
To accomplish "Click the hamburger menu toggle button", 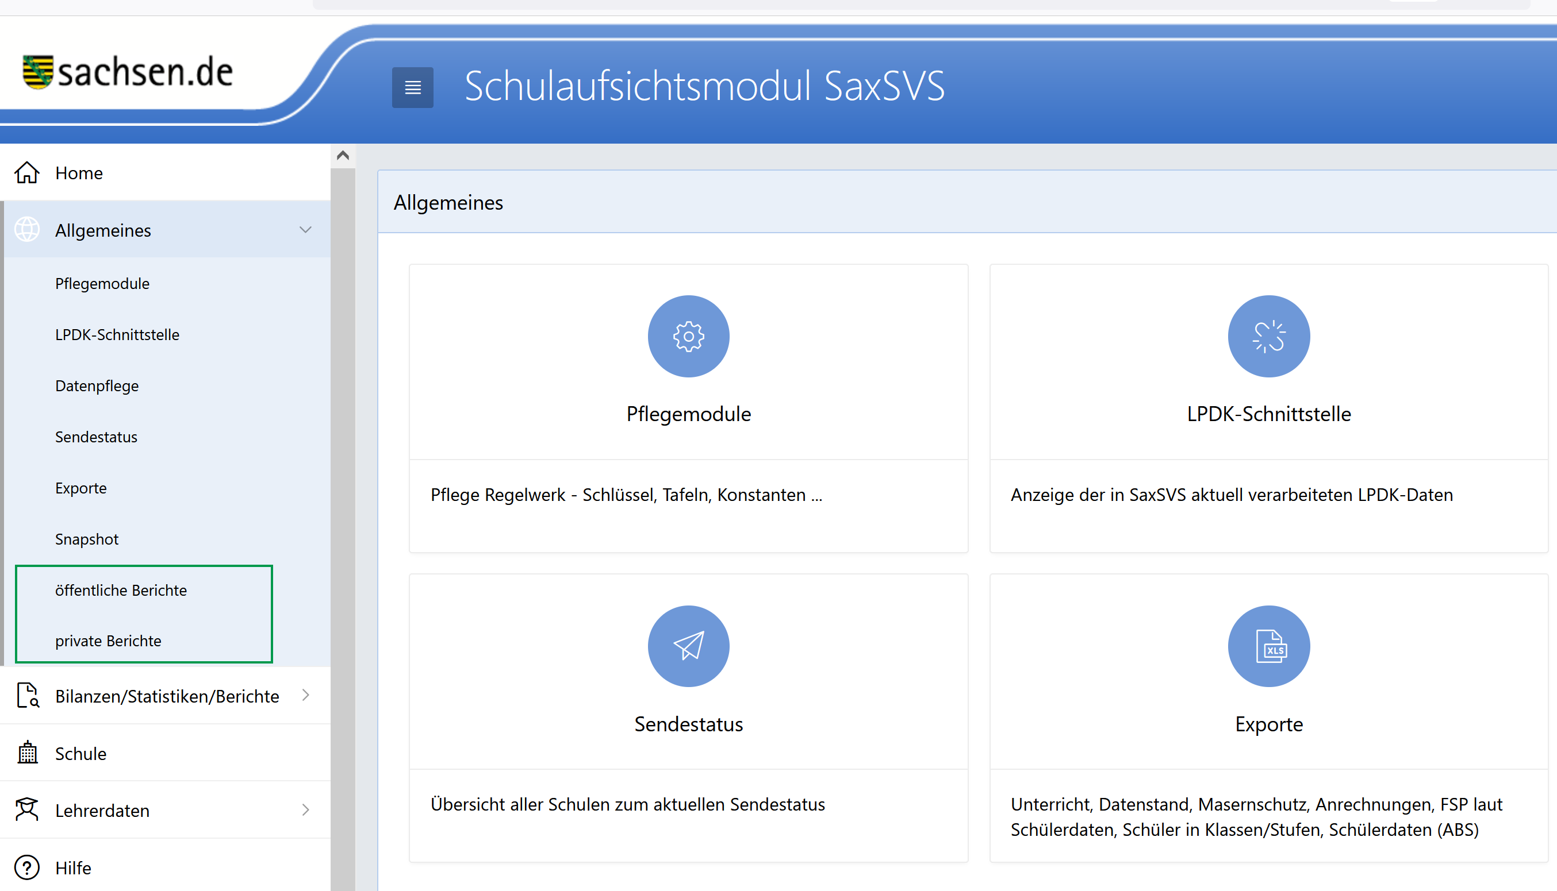I will click(412, 87).
